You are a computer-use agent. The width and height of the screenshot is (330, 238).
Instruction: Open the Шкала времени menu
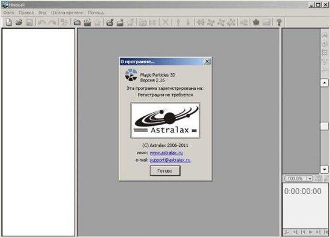coord(67,13)
